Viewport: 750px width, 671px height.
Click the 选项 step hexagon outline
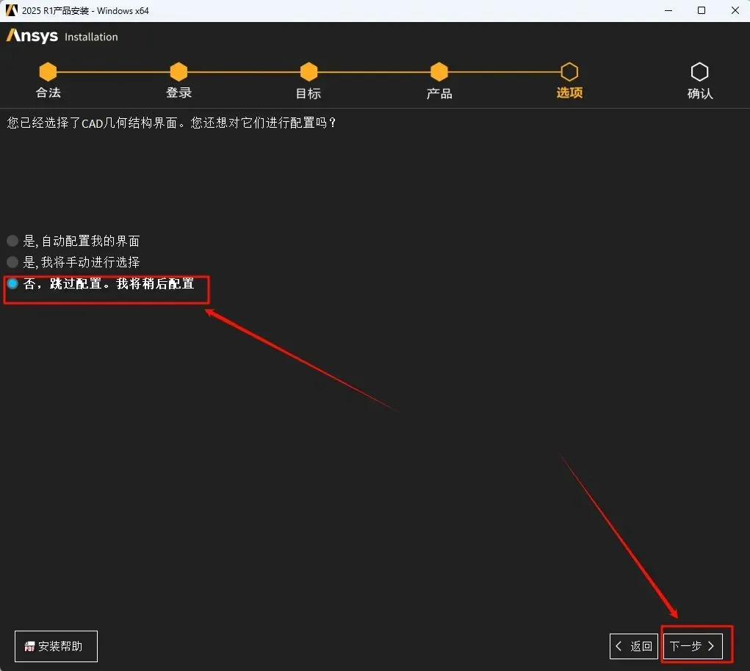pyautogui.click(x=569, y=72)
